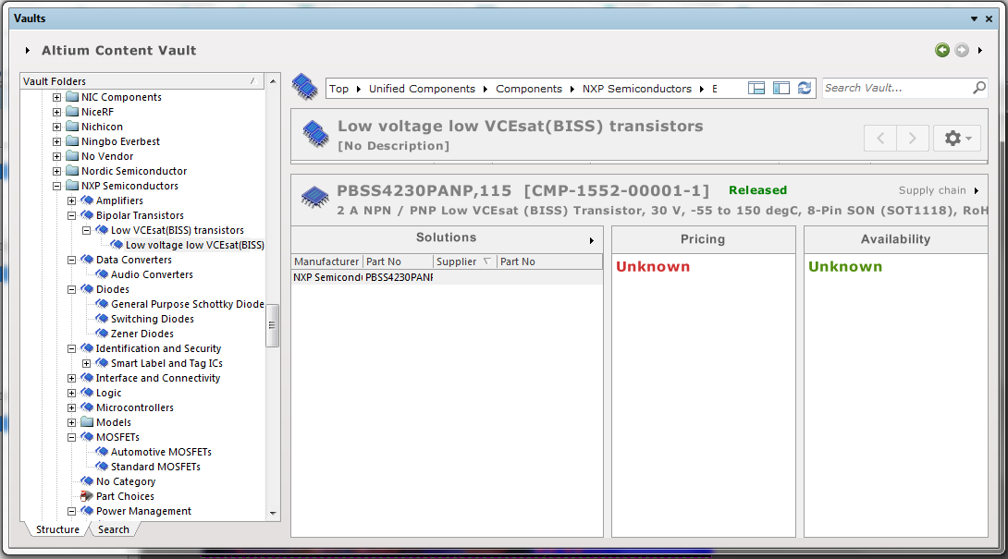The height and width of the screenshot is (559, 1008).
Task: Click the Power Management icon
Action: pyautogui.click(x=87, y=511)
